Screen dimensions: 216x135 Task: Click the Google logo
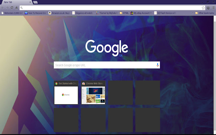(x=107, y=48)
